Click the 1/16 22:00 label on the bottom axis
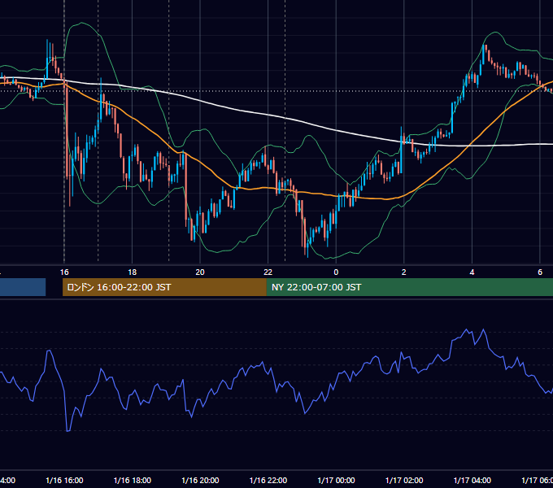 coord(268,480)
